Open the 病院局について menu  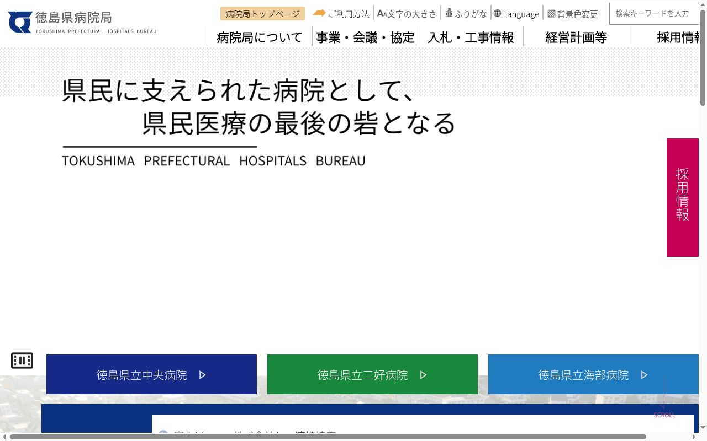[260, 37]
